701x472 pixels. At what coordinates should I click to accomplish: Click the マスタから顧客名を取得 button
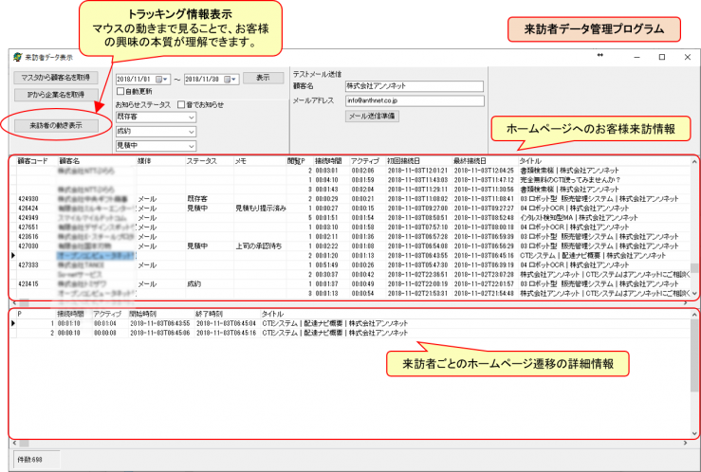pyautogui.click(x=56, y=78)
